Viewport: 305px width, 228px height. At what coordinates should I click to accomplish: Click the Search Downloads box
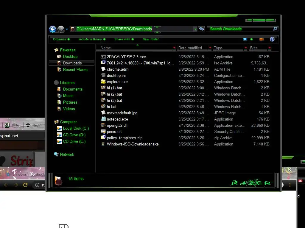click(x=240, y=29)
